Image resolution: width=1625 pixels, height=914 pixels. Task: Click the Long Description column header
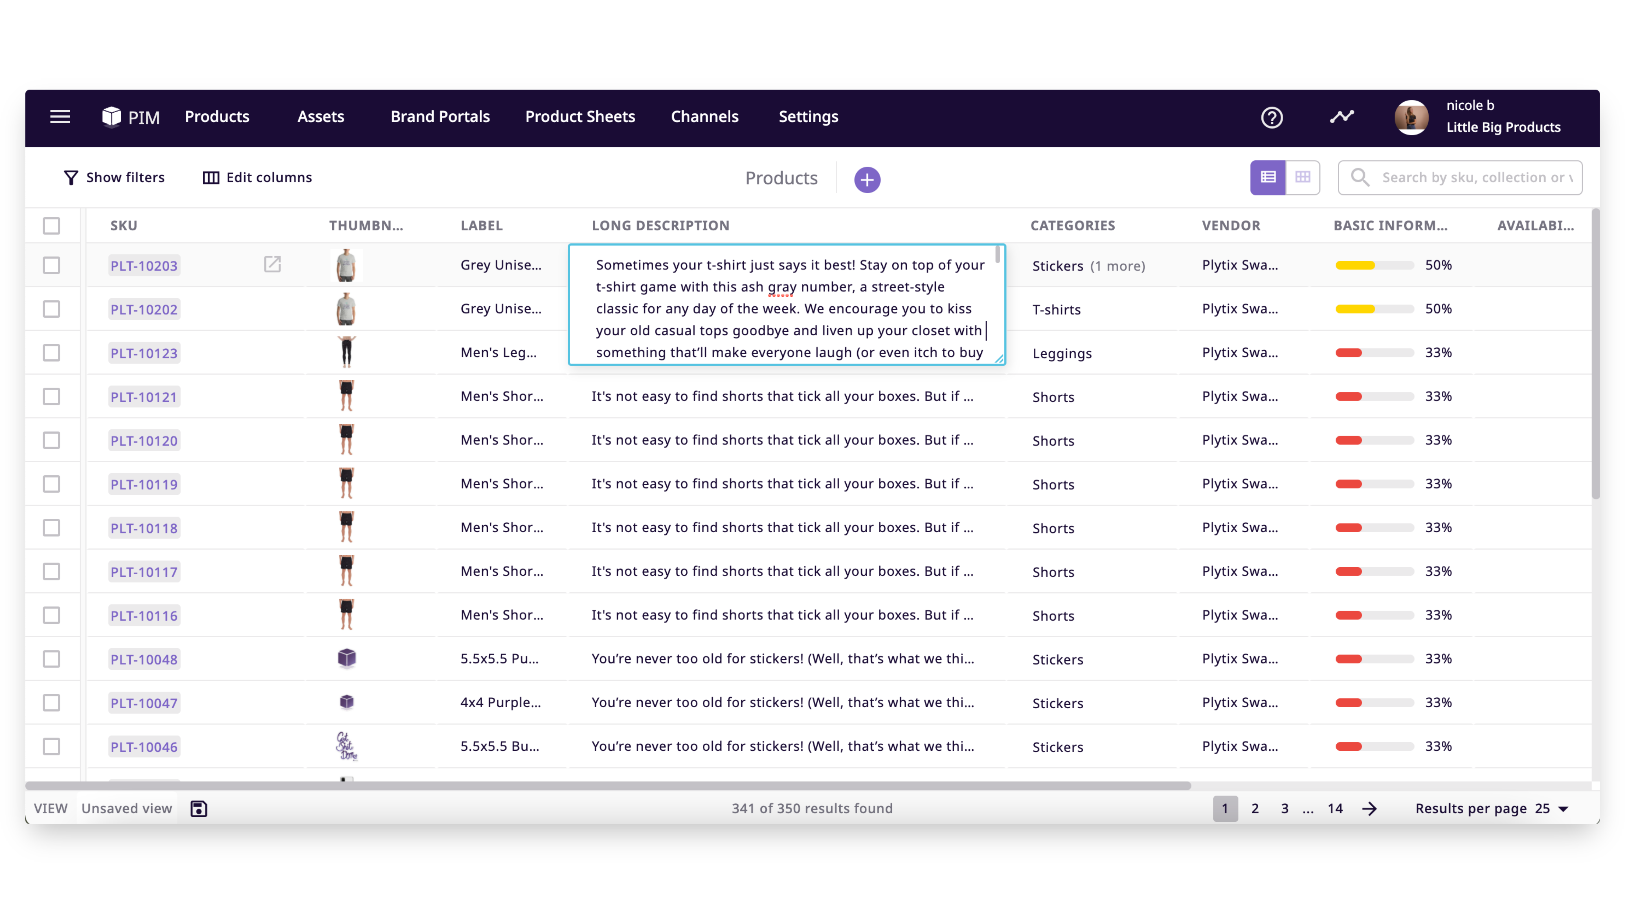pos(660,226)
